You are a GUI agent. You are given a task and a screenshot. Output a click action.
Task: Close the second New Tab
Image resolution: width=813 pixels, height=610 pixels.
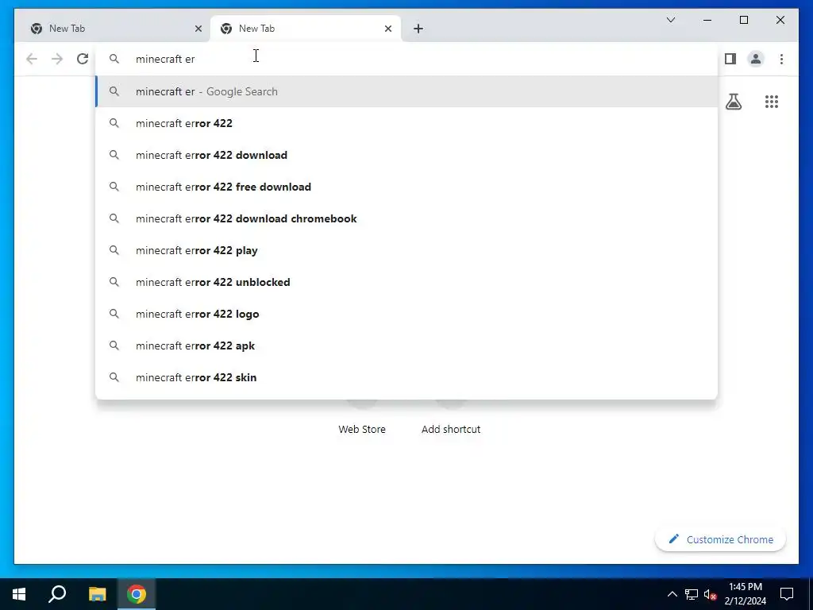[x=387, y=29]
